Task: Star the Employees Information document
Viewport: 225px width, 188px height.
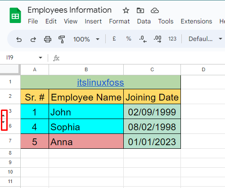Action: [126, 10]
